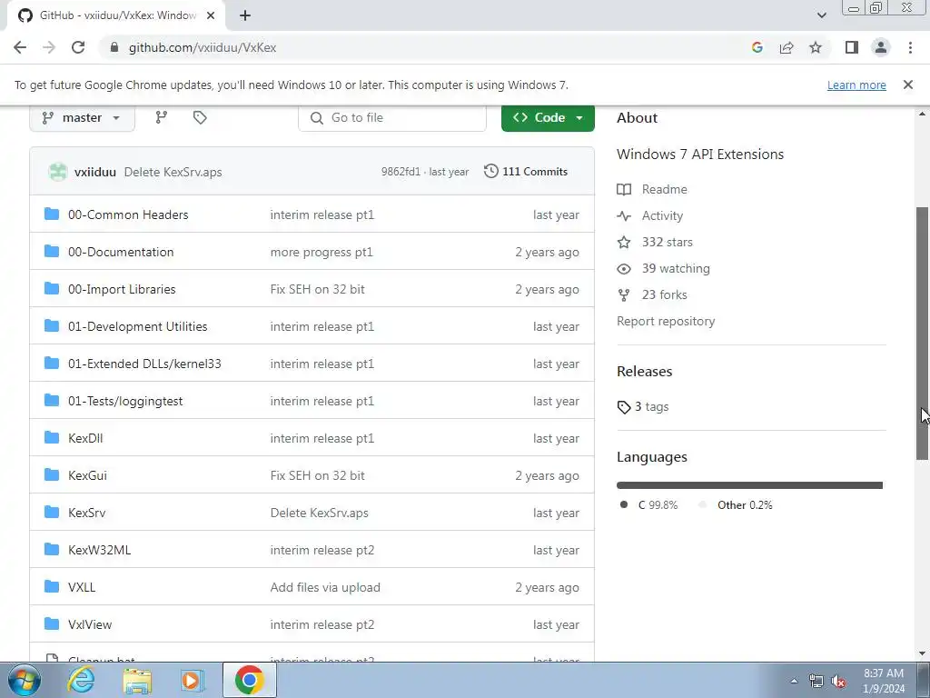Click the star icon beside 332 stars
Viewport: 930px width, 698px height.
pyautogui.click(x=624, y=242)
